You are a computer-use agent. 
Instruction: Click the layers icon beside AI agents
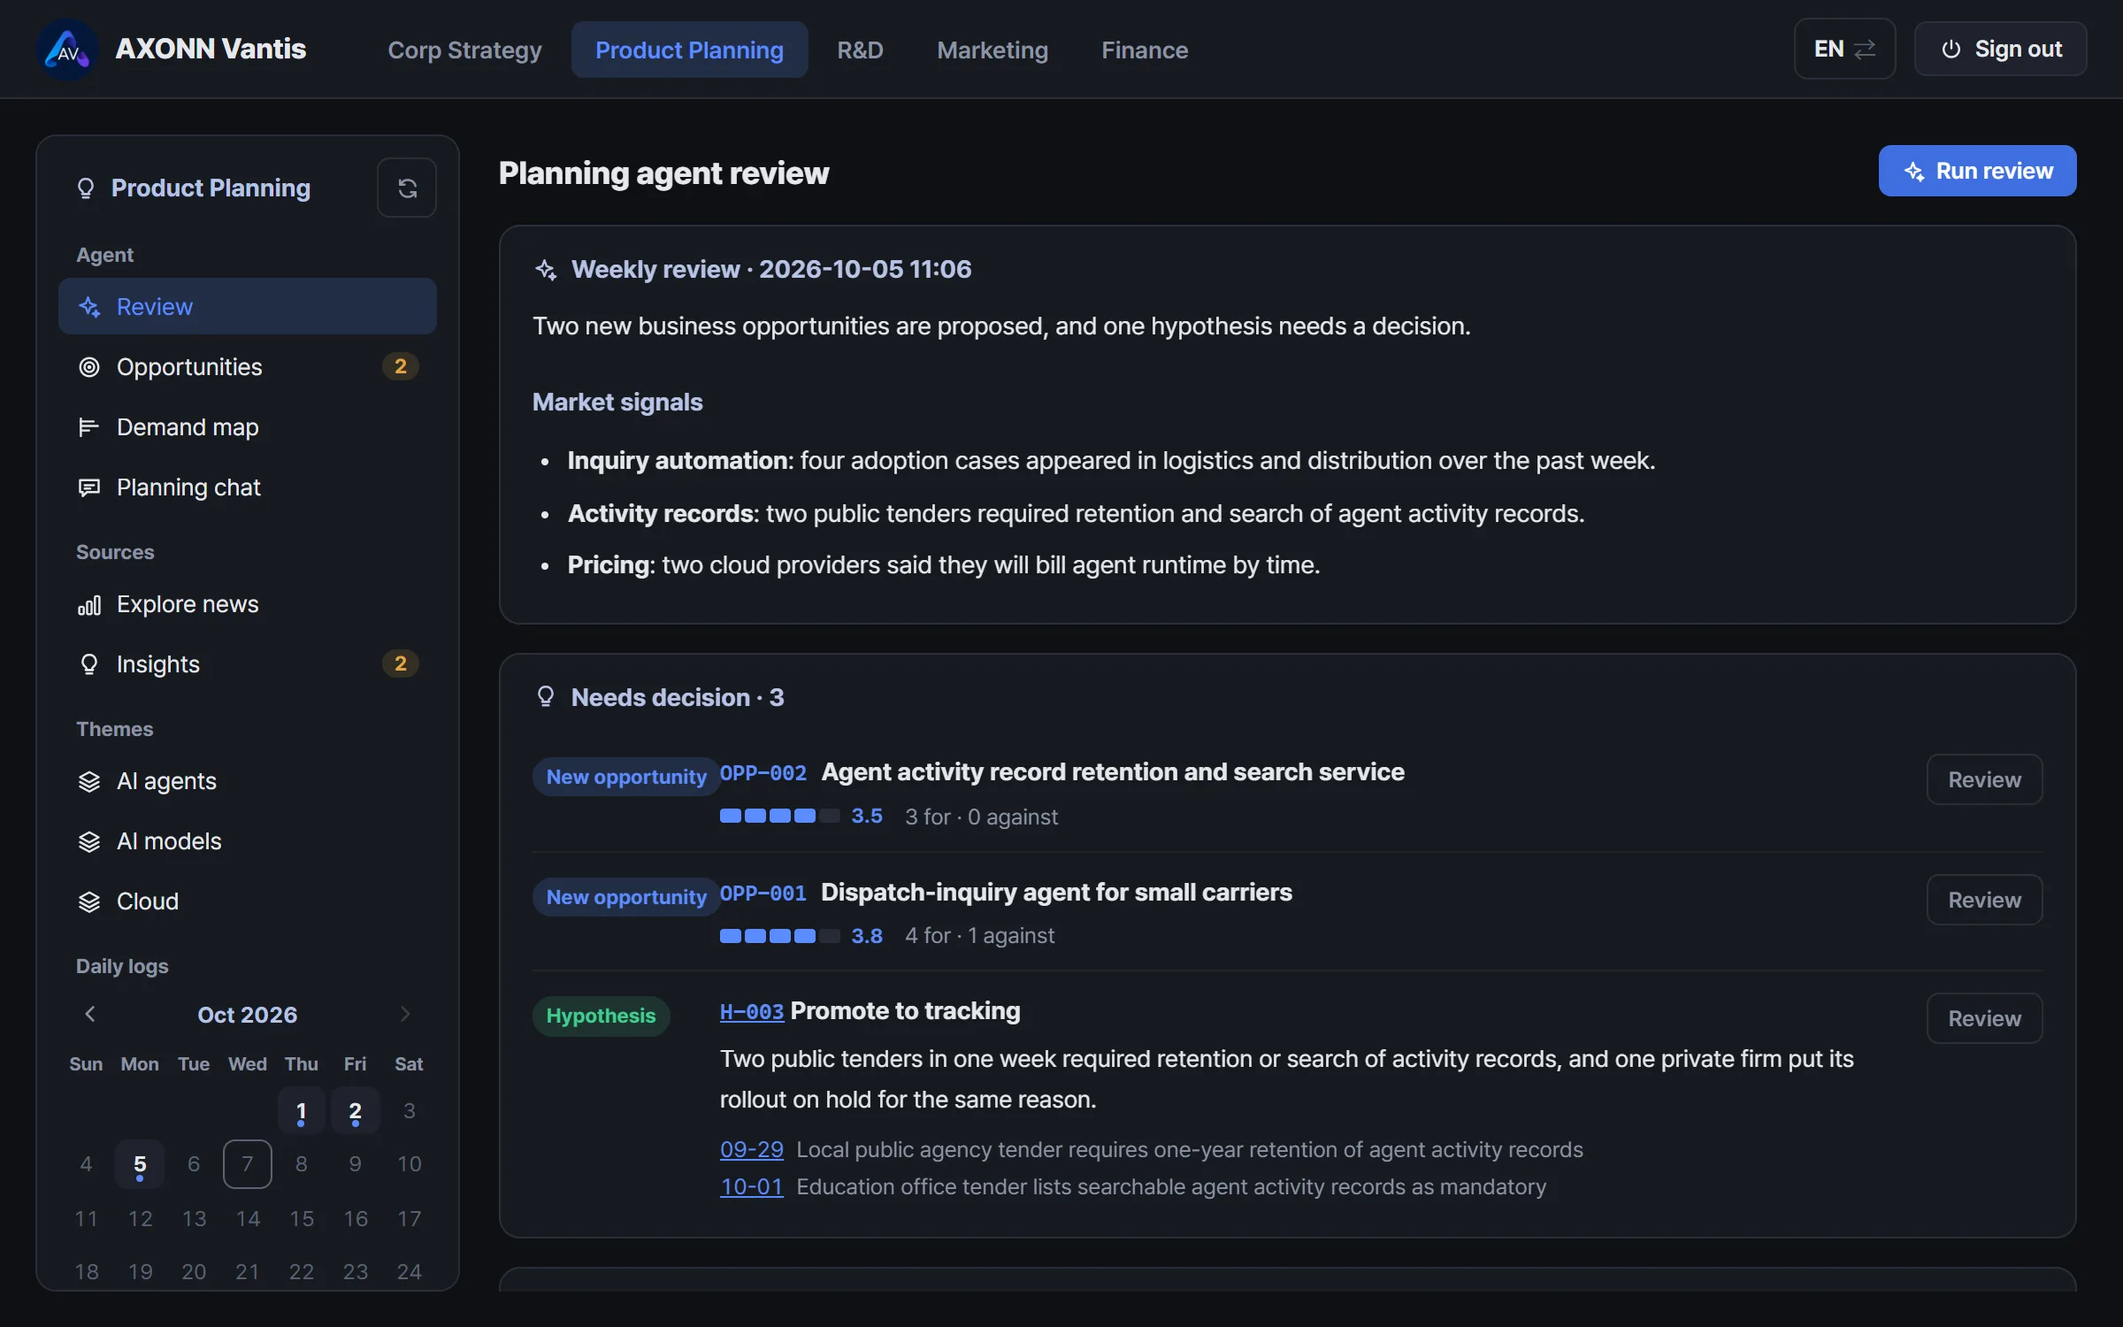click(x=89, y=781)
